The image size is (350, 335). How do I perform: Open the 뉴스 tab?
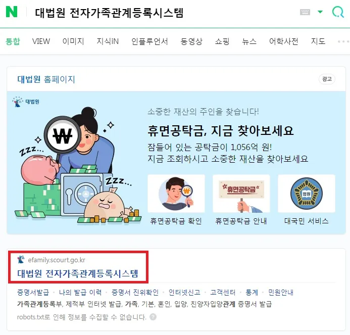249,41
